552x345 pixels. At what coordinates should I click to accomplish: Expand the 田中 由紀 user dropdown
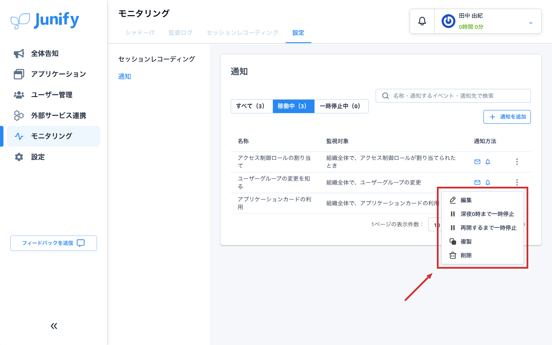531,22
